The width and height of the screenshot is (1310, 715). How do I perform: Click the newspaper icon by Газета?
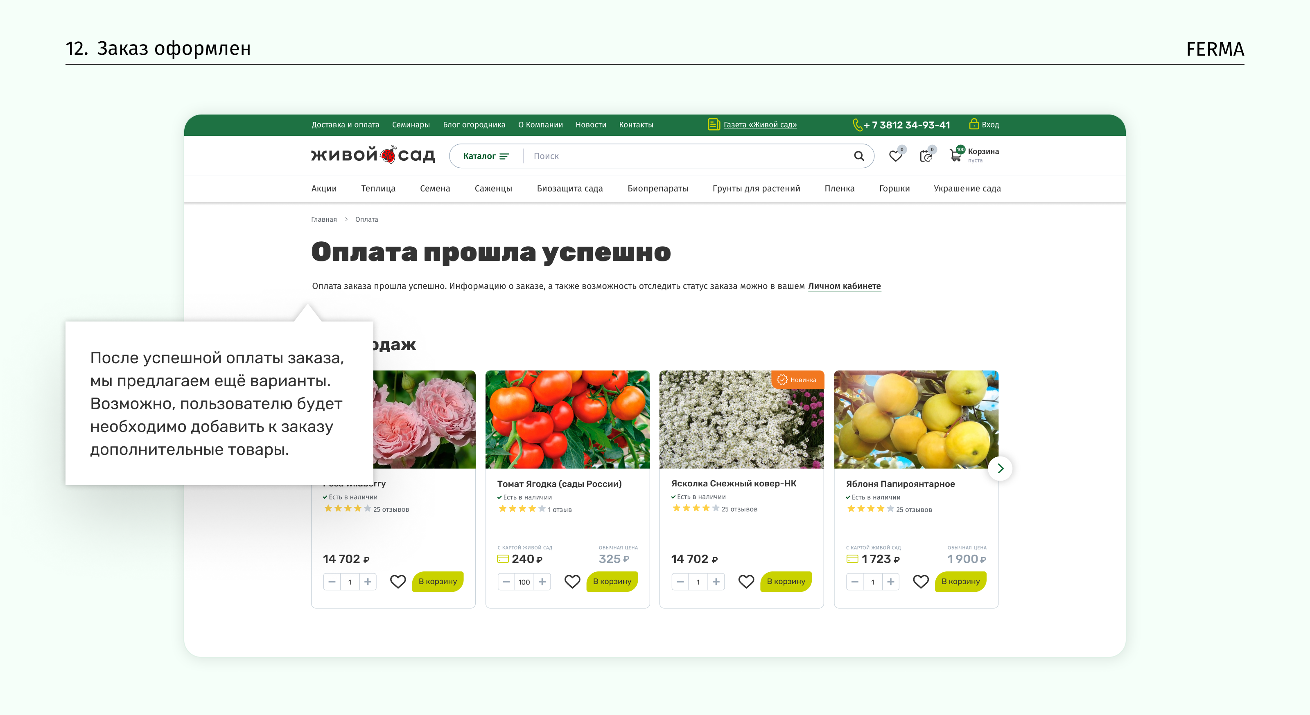(x=714, y=124)
